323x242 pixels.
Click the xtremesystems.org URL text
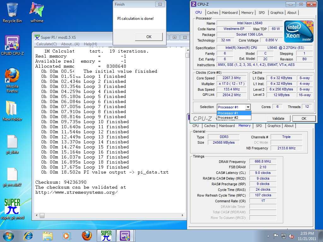pyautogui.click(x=76, y=193)
